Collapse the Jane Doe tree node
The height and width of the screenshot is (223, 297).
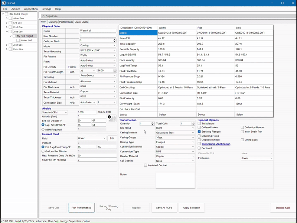(7, 32)
